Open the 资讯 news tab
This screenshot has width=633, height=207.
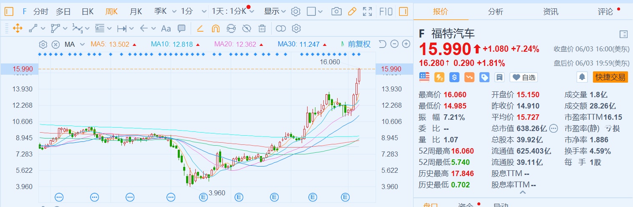pyautogui.click(x=550, y=11)
